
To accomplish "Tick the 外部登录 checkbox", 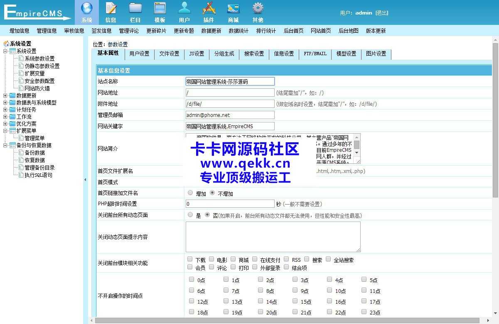I will pyautogui.click(x=255, y=267).
